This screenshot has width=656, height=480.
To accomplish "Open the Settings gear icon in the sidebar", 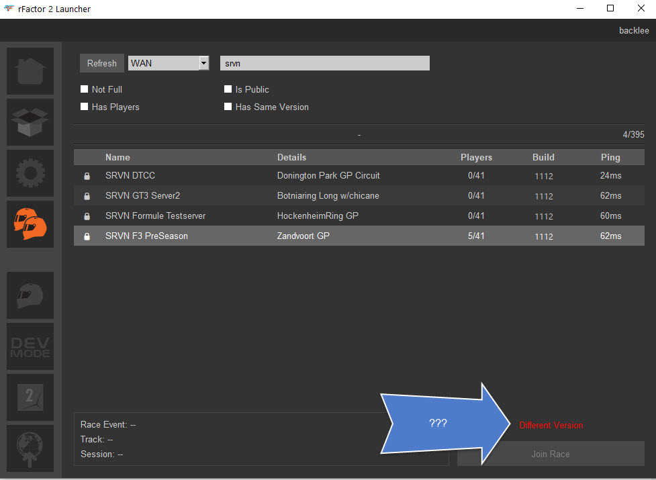I will [30, 173].
